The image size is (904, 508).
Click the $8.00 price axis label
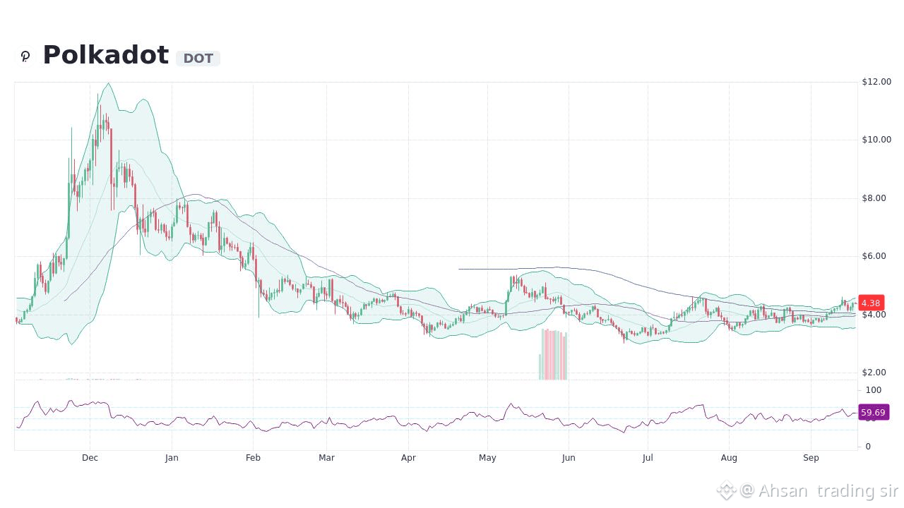click(x=874, y=198)
